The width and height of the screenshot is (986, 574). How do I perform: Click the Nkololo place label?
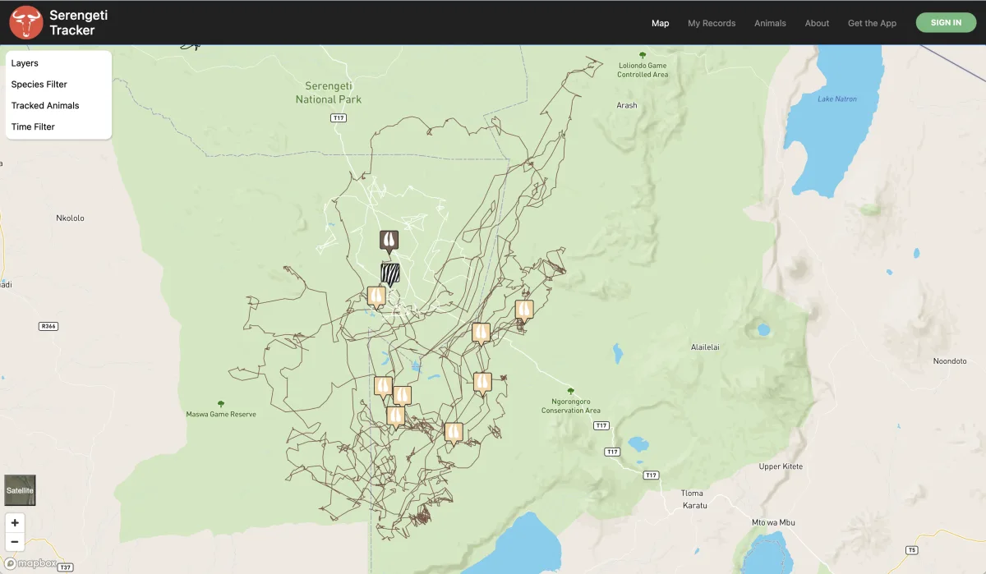[70, 218]
